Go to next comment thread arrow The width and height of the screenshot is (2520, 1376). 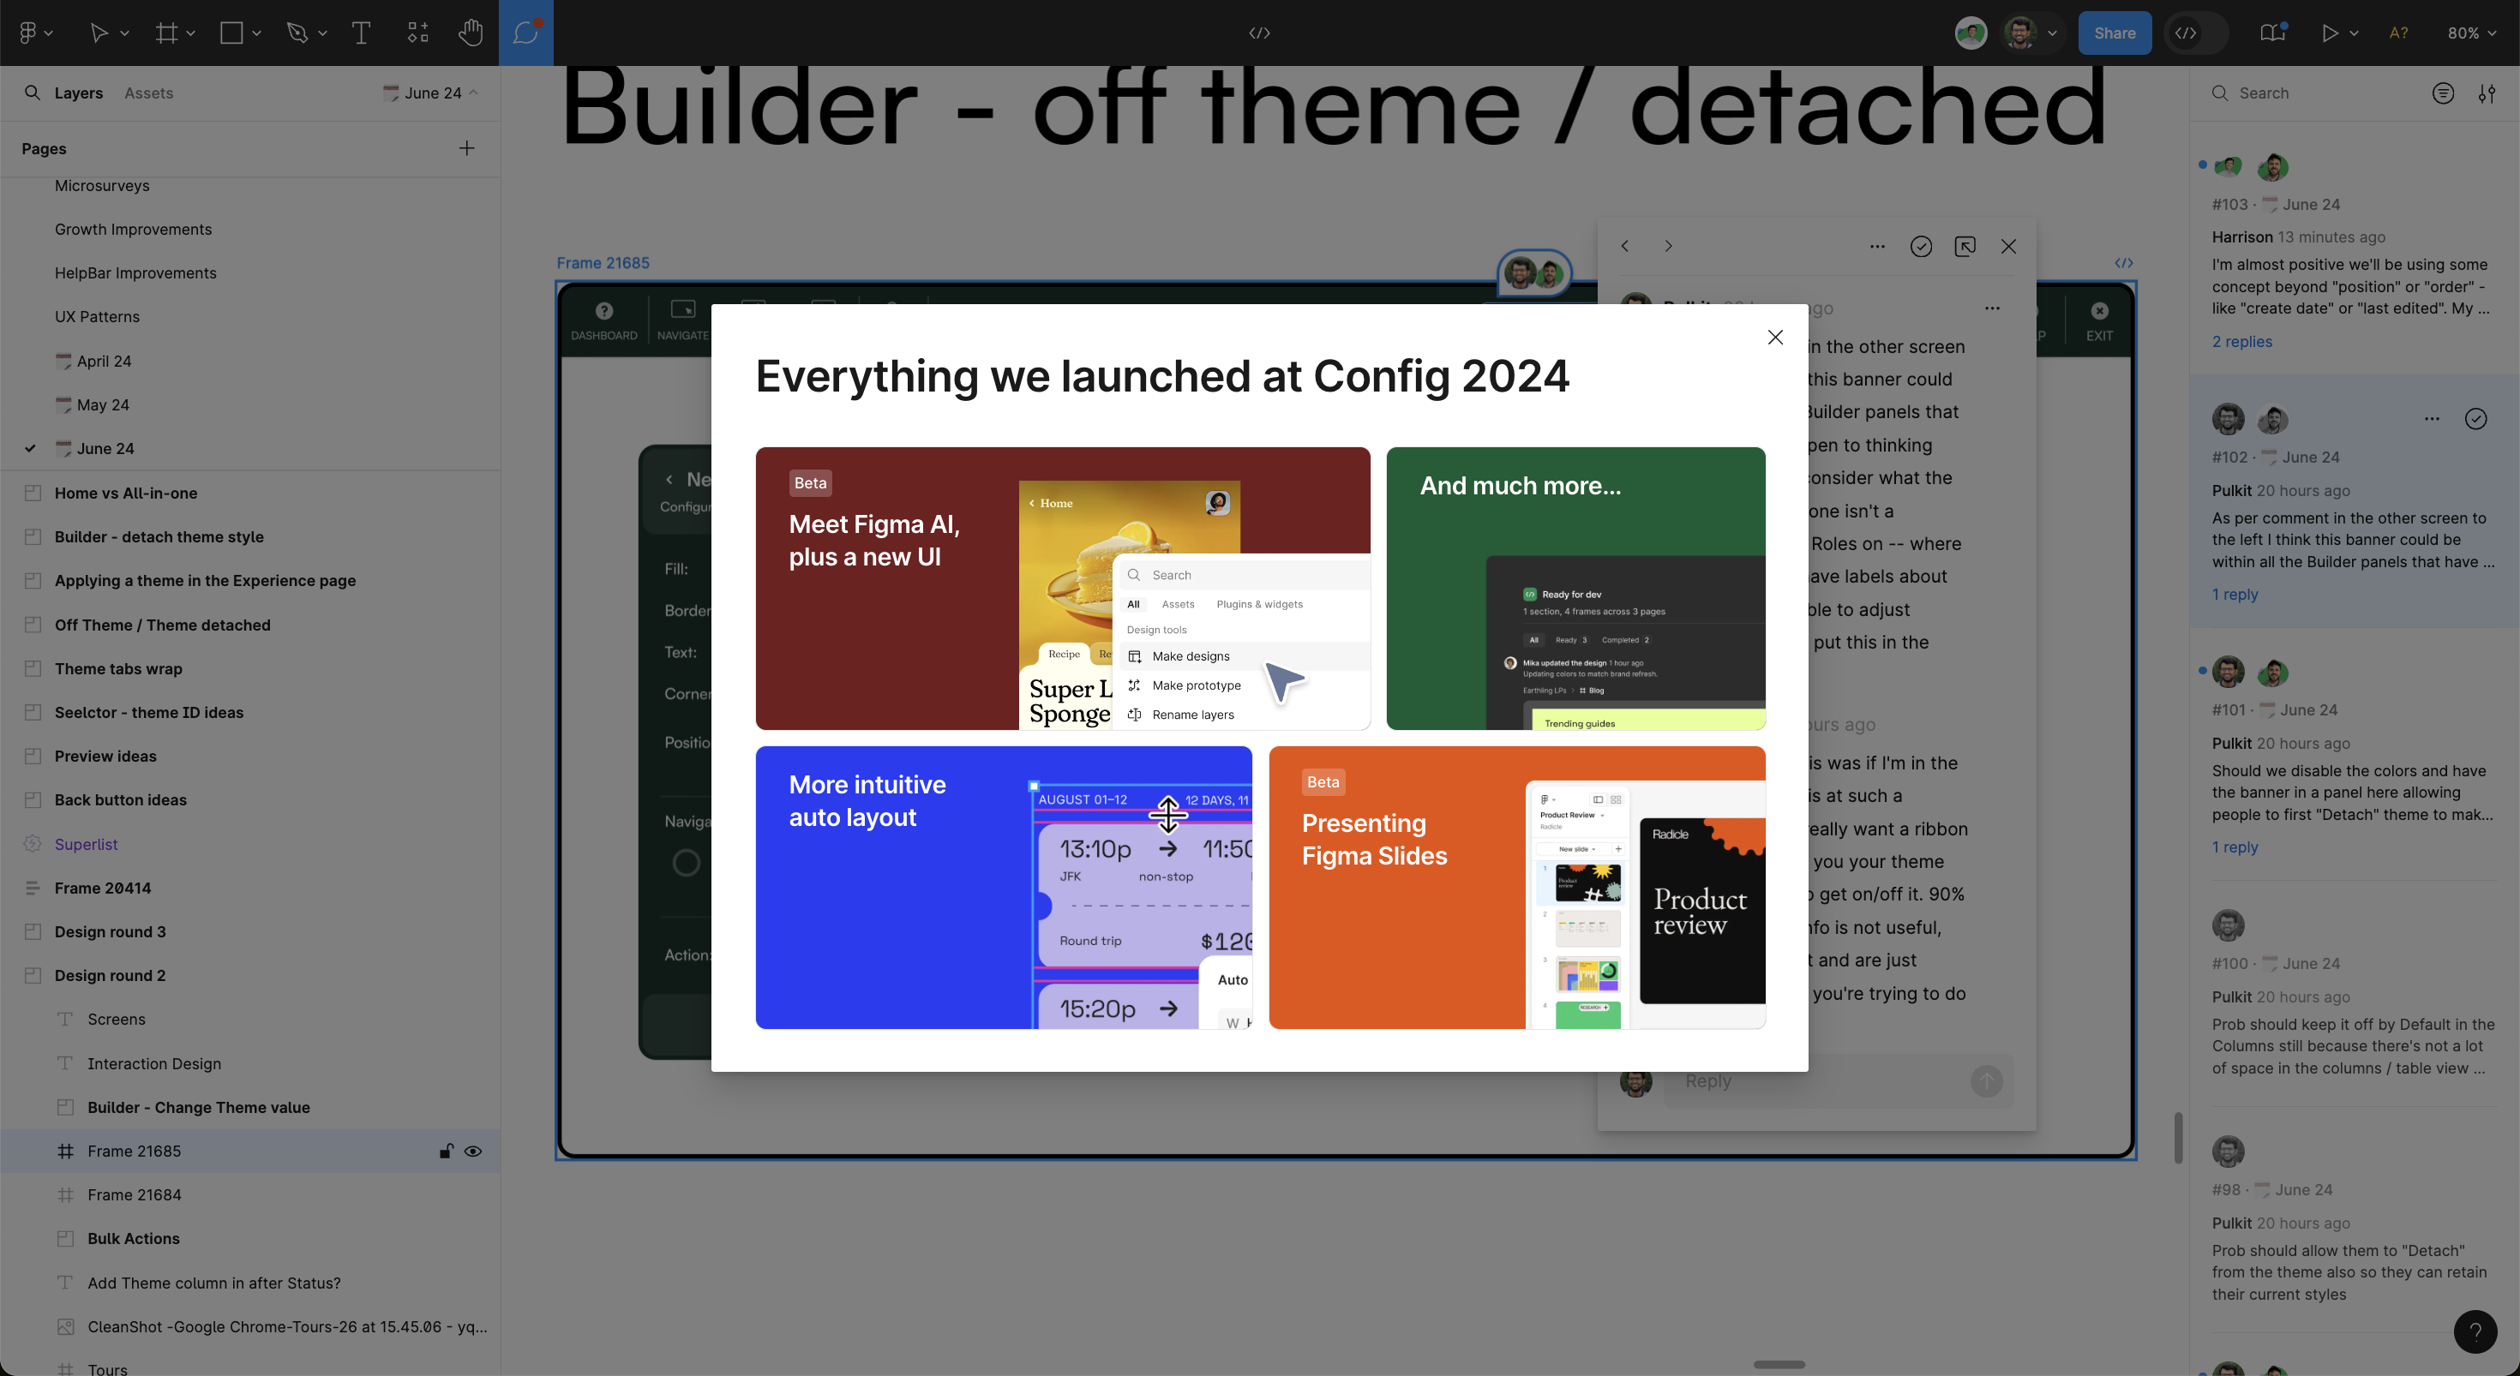pyautogui.click(x=1668, y=247)
